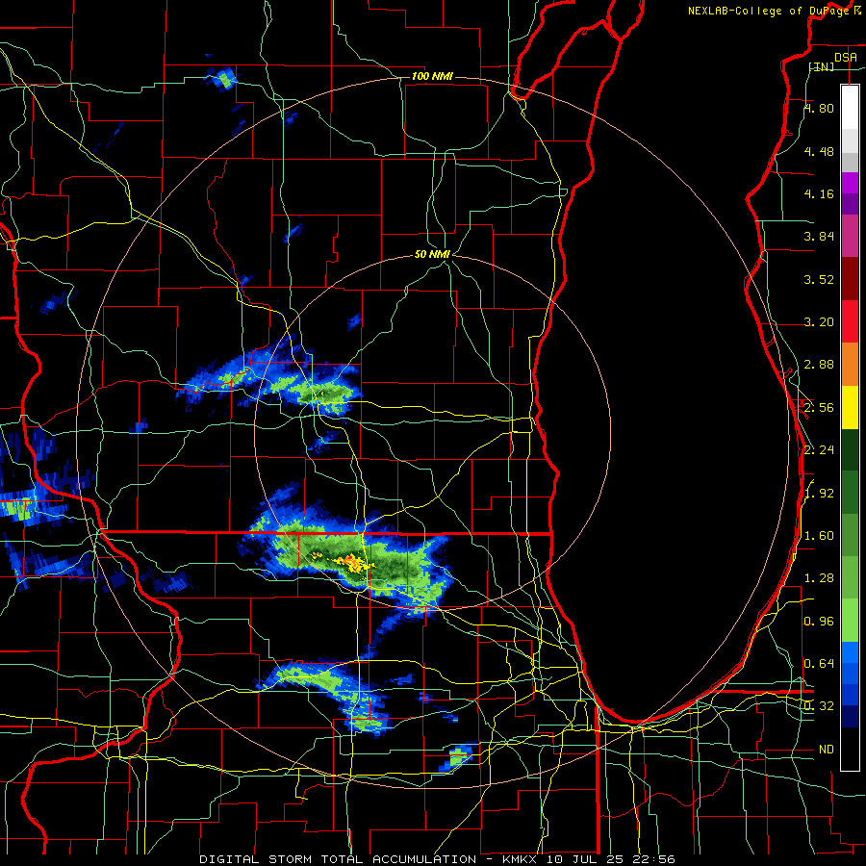
Task: Click the NEXLAB-College of DuPage label
Action: [769, 11]
